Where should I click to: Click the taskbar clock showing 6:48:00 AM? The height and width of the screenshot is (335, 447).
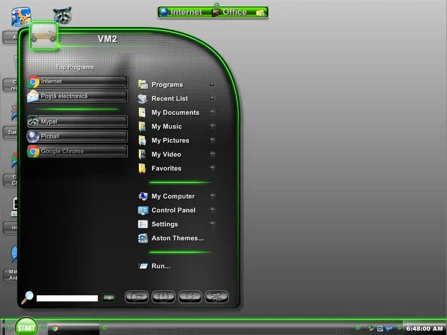click(x=424, y=329)
